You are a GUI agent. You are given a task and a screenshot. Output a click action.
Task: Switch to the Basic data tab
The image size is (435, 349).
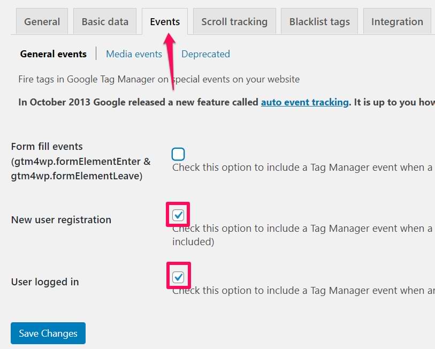[105, 22]
